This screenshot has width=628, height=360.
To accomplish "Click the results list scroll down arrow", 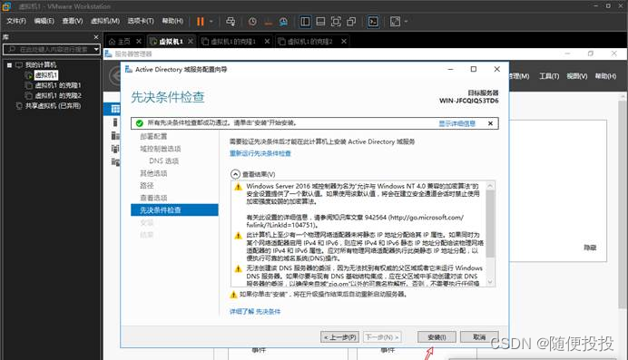I will [x=490, y=282].
